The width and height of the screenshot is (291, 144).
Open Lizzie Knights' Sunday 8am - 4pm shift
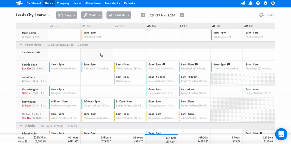pos(259,91)
